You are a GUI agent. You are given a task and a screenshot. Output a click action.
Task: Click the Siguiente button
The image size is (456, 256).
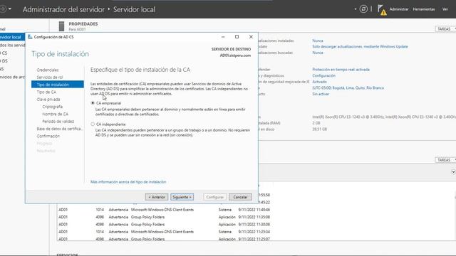click(182, 197)
